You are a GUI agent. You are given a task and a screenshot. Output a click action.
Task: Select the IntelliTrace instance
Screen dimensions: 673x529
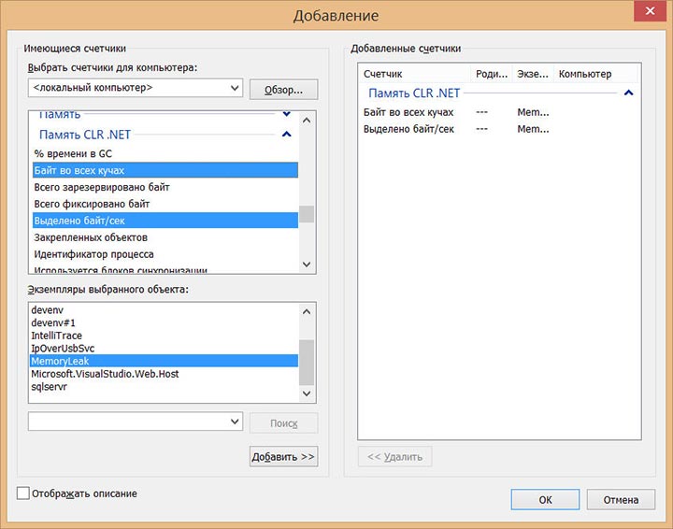pos(164,336)
